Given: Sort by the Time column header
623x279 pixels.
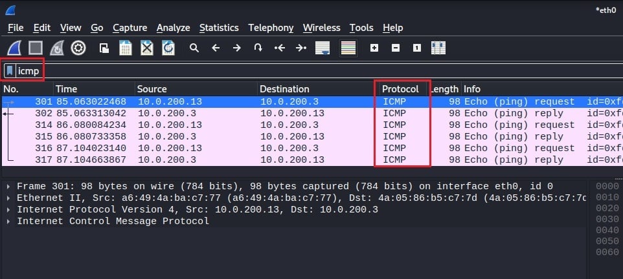Looking at the screenshot, I should pyautogui.click(x=94, y=89).
